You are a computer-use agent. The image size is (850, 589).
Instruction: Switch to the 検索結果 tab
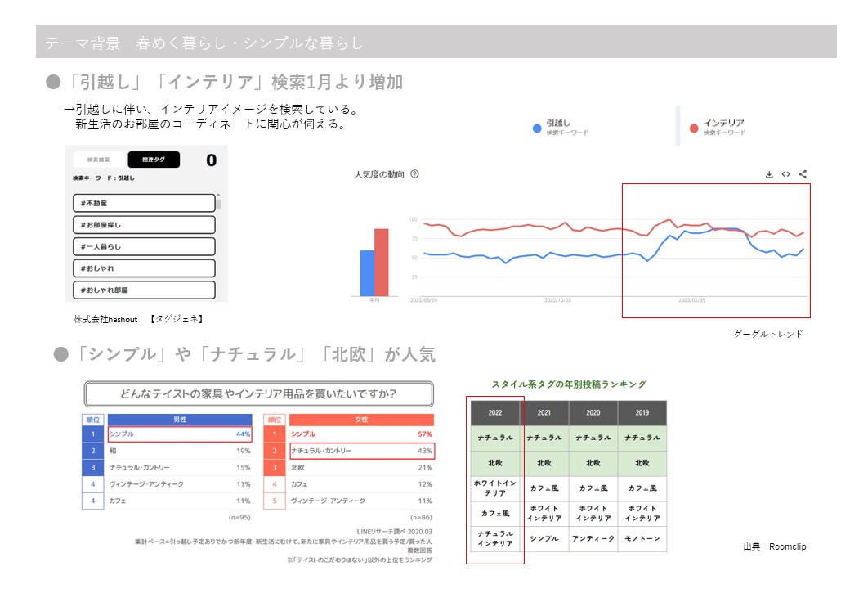click(99, 160)
